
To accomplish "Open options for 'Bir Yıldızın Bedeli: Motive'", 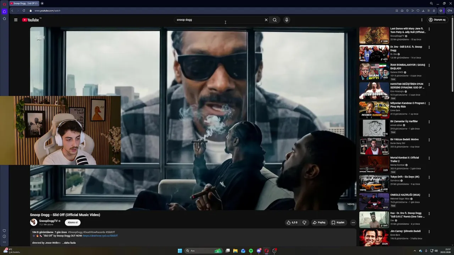I will click(x=429, y=140).
